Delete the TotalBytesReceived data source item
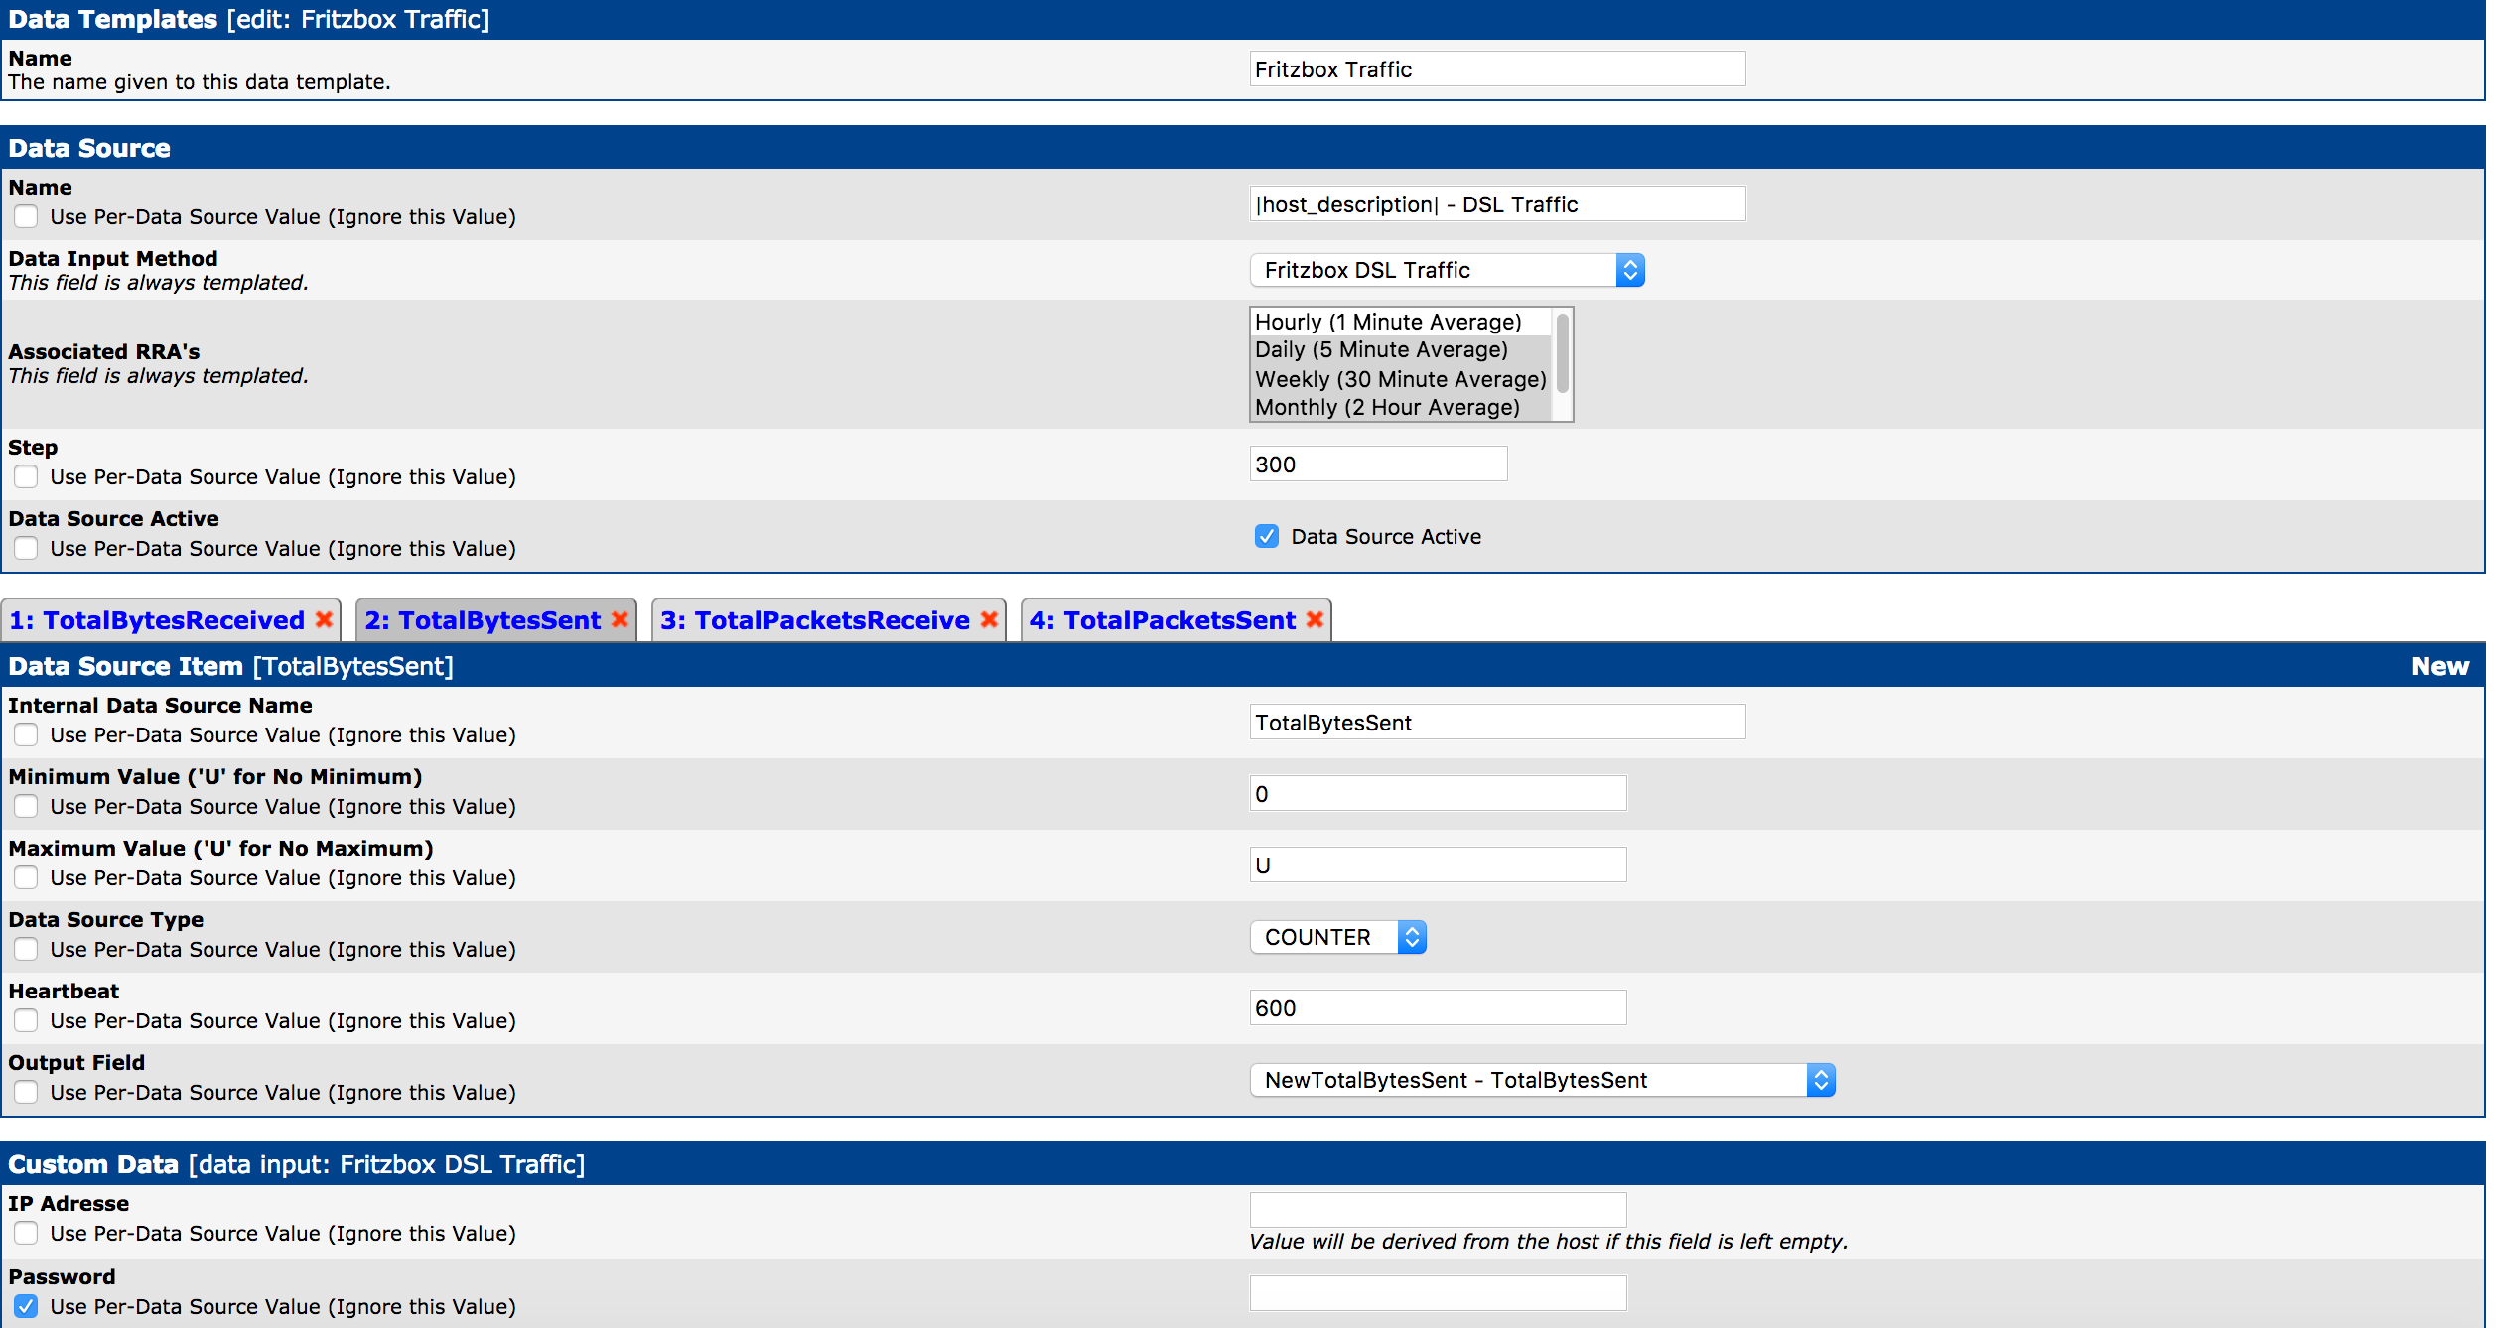 pyautogui.click(x=324, y=619)
